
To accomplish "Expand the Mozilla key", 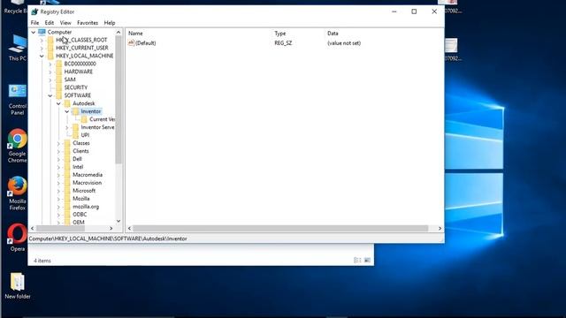I will (x=58, y=199).
